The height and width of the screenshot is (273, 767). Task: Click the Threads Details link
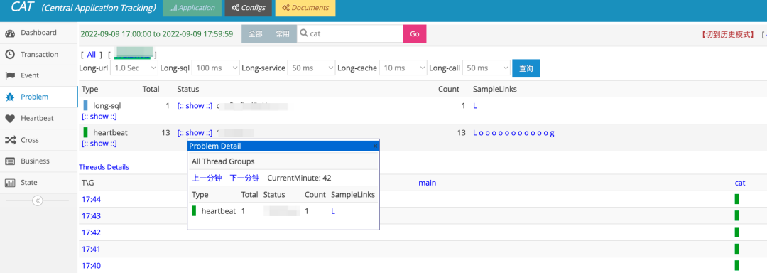click(x=104, y=167)
